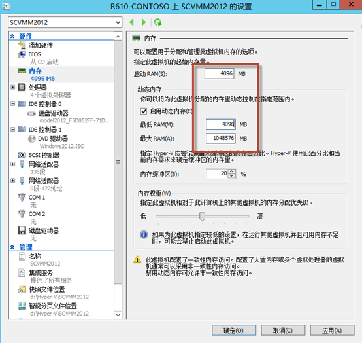Click the 确定(O) button
The image size is (362, 343).
tap(234, 331)
